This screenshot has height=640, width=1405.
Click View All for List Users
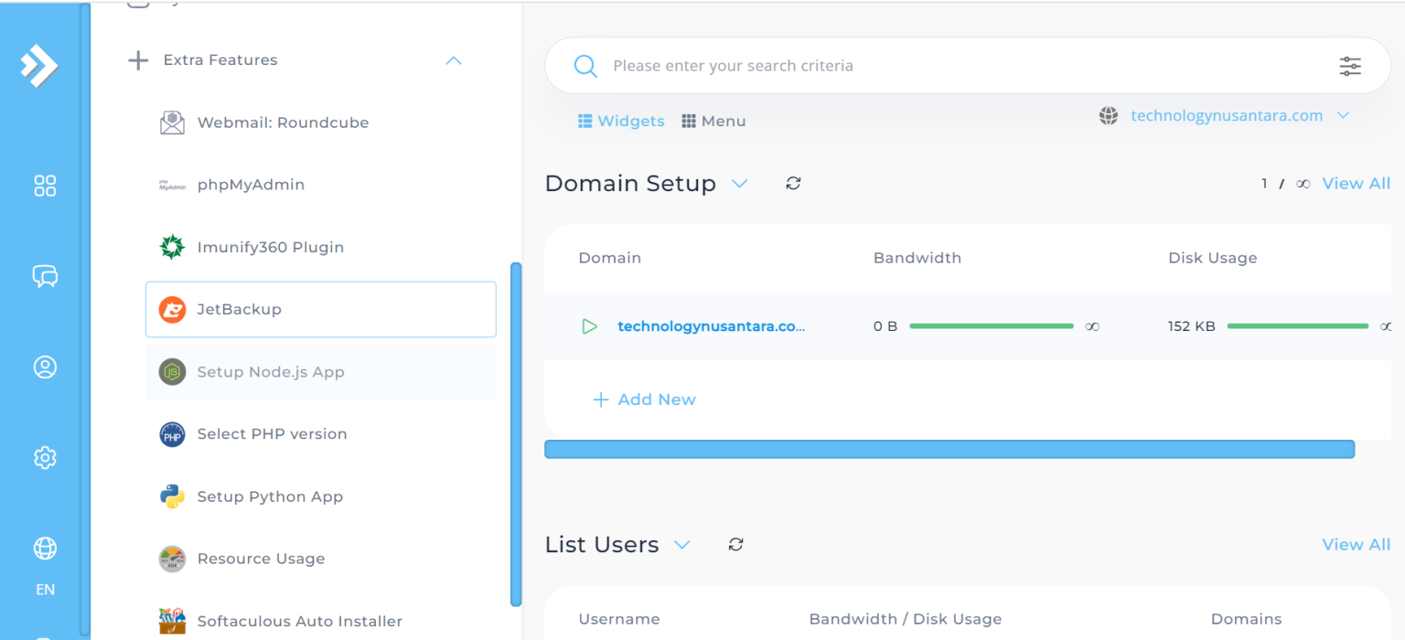pos(1357,545)
